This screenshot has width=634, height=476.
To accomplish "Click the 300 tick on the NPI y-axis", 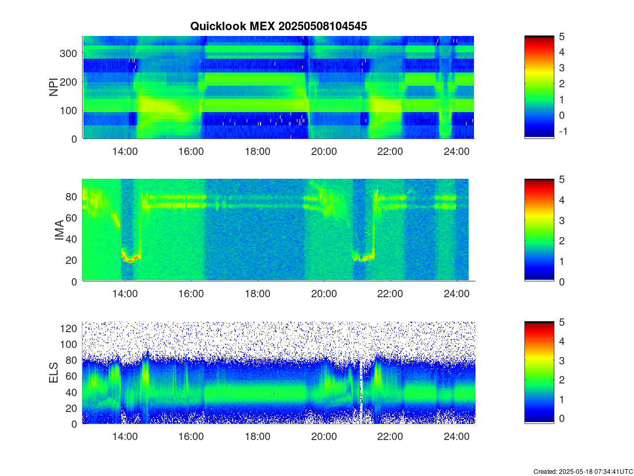I will click(70, 53).
